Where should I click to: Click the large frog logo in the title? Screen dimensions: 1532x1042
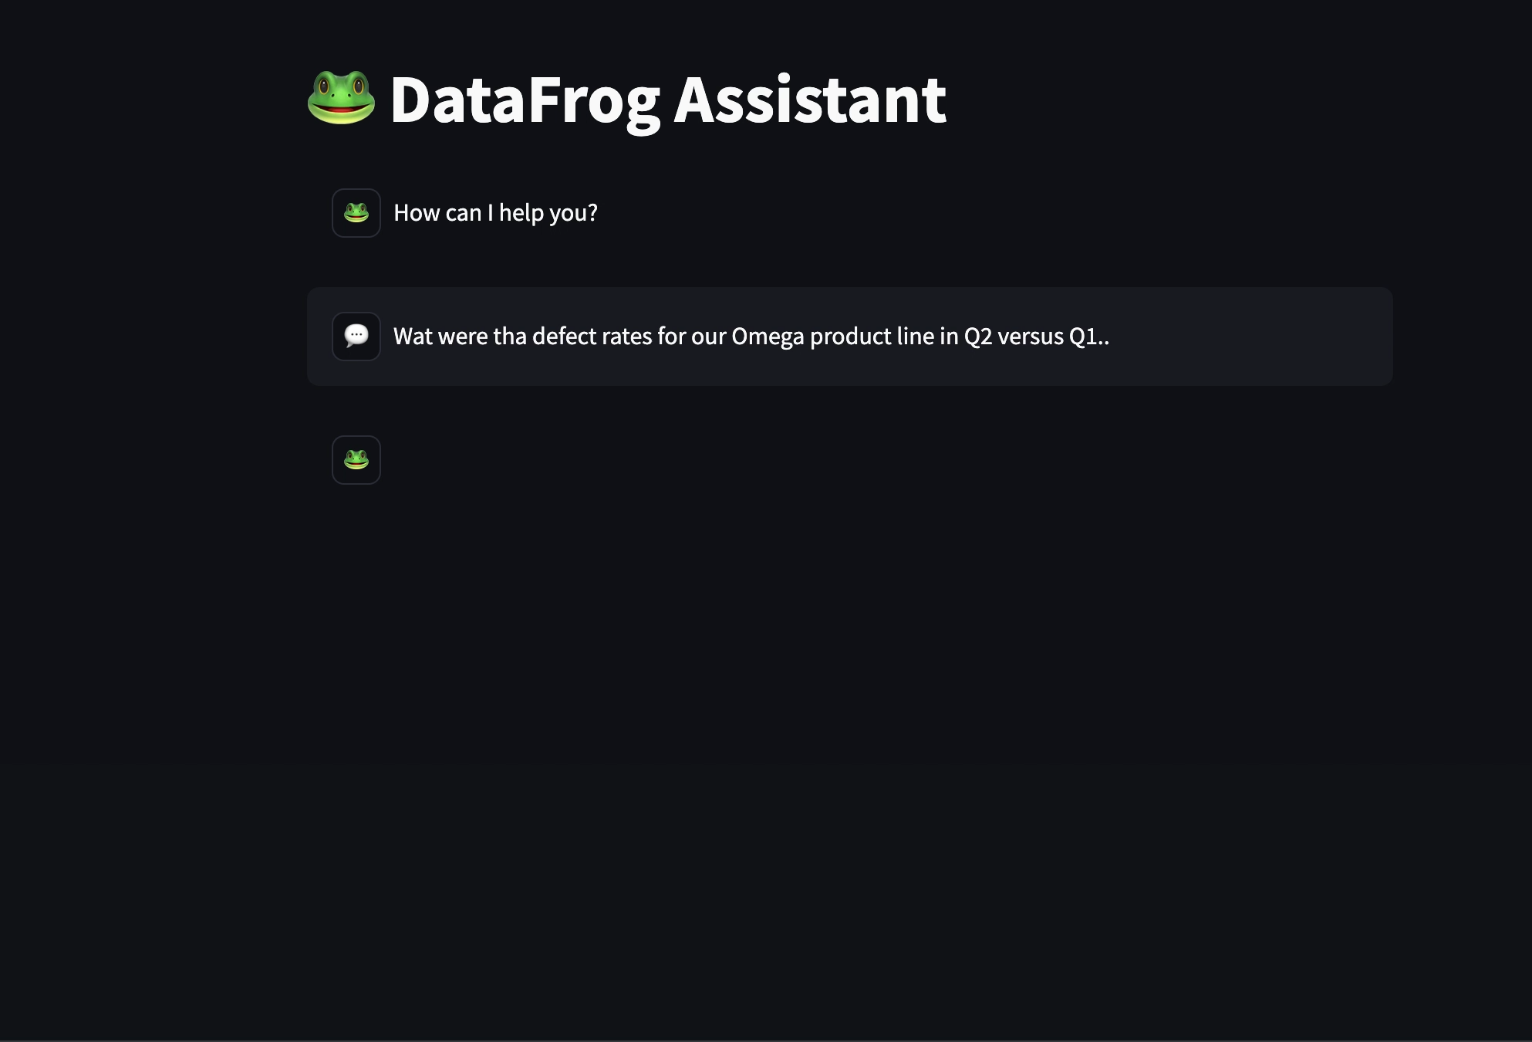[x=341, y=98]
